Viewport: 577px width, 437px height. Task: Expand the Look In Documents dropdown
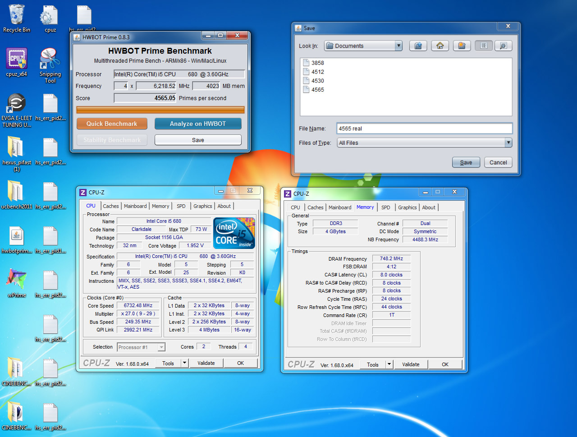(398, 46)
